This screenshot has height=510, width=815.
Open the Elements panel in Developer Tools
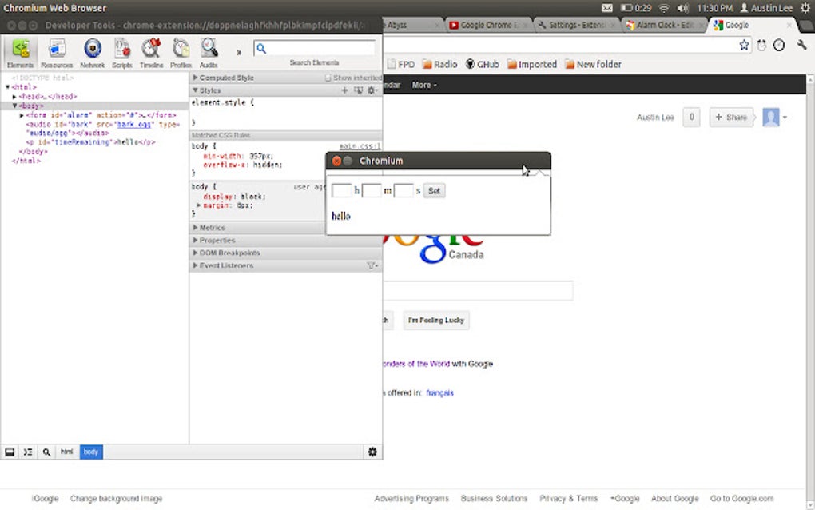click(x=20, y=50)
